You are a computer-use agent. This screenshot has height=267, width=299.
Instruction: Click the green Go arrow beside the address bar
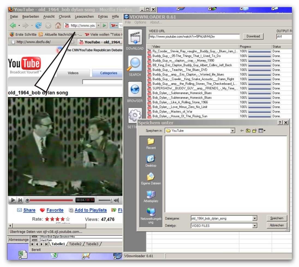pyautogui.click(x=104, y=25)
